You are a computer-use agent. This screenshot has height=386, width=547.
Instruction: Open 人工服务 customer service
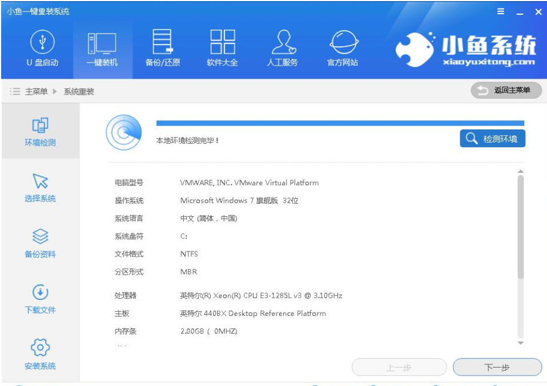click(x=282, y=48)
